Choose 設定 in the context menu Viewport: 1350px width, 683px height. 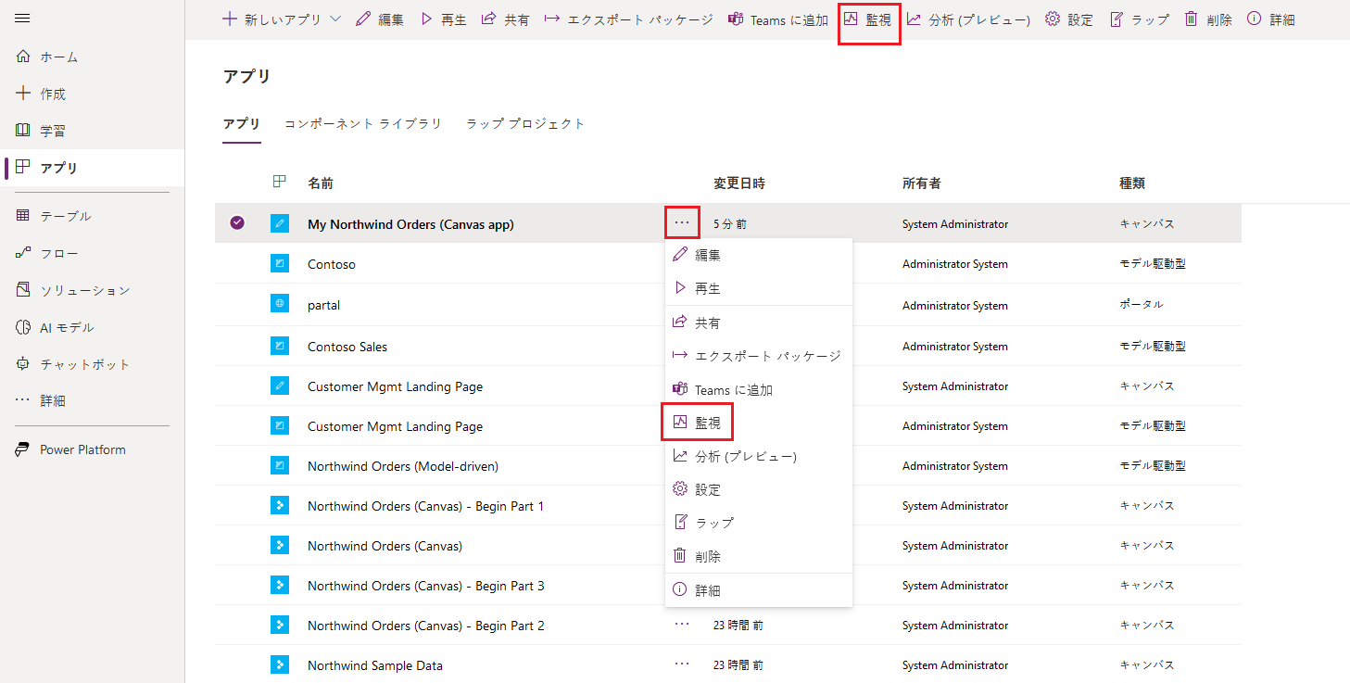(759, 489)
